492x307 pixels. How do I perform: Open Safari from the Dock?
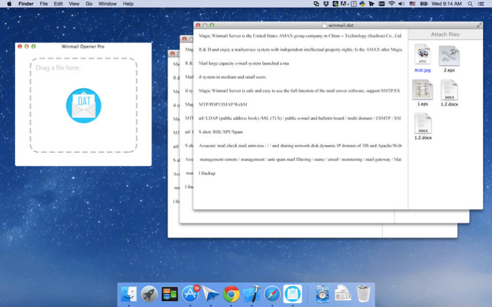[272, 294]
